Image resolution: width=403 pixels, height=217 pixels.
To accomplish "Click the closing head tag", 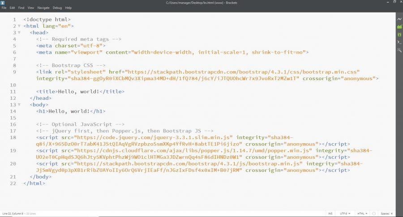I will click(x=41, y=98).
